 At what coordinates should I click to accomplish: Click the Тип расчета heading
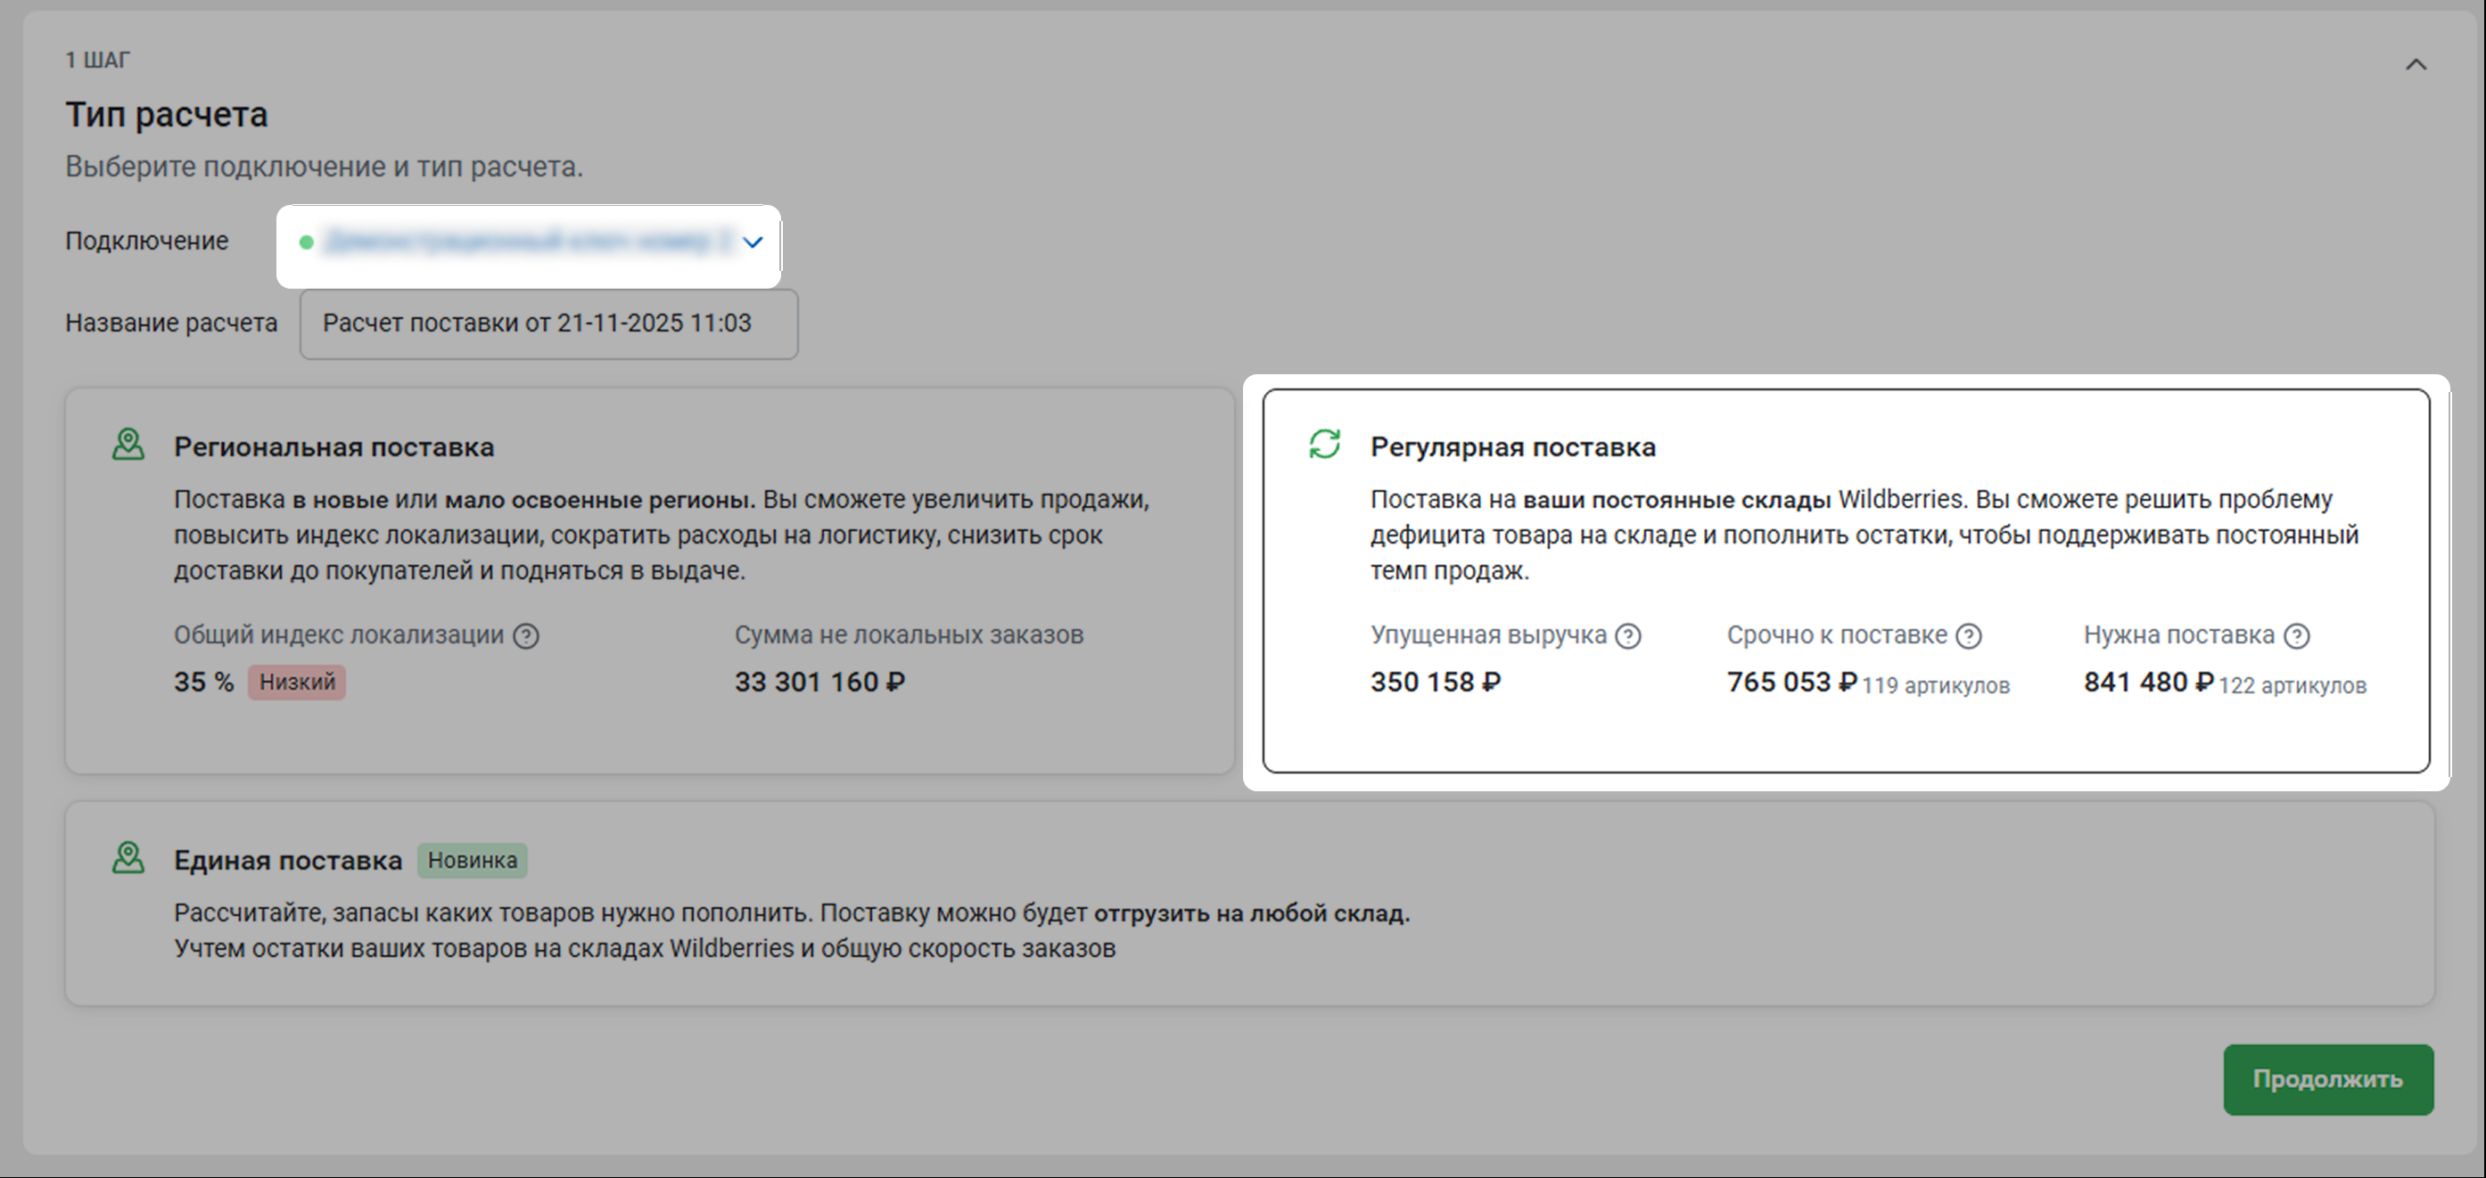pos(166,115)
